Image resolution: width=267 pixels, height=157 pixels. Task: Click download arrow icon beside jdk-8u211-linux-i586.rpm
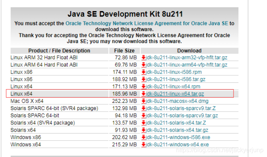144,72
